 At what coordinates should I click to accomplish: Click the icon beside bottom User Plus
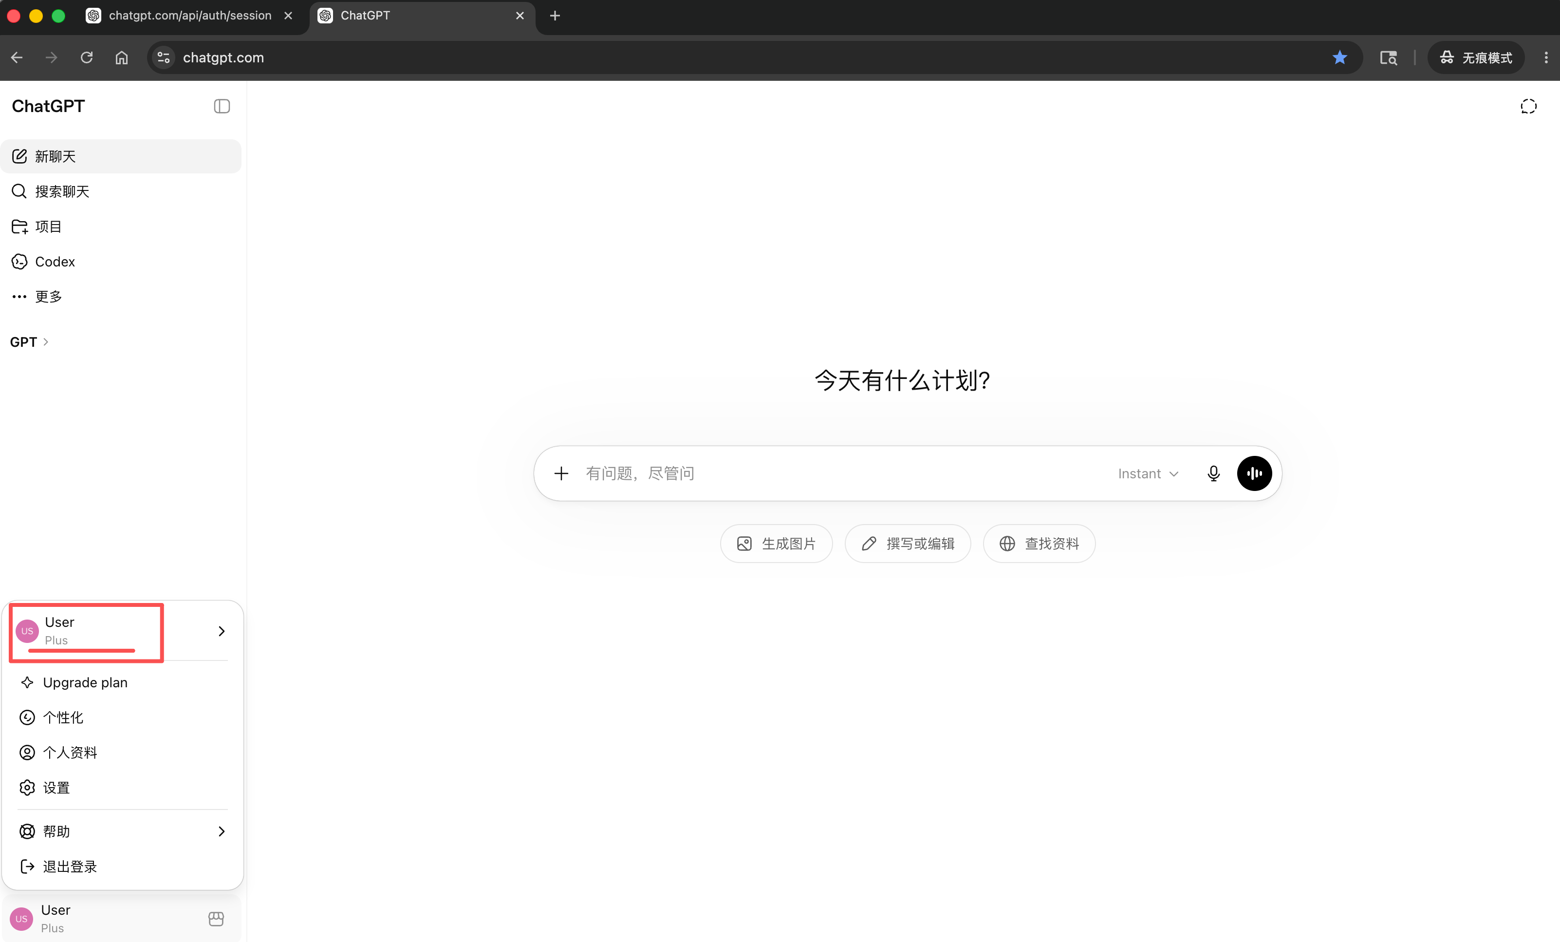click(x=216, y=919)
